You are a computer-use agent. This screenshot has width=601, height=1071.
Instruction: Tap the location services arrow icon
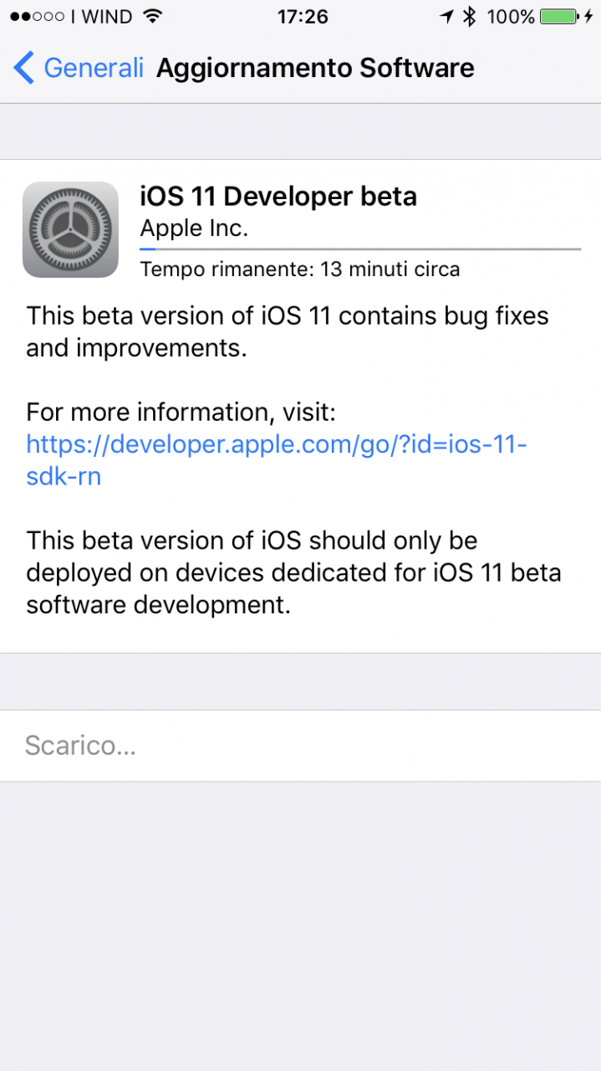click(446, 16)
